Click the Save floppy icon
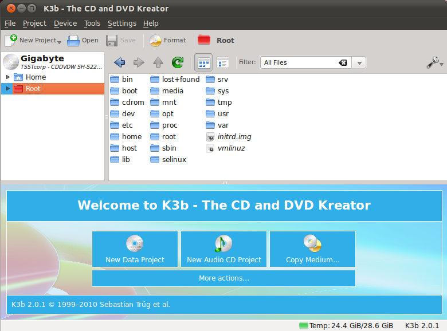Viewport: 447px width, 331px height. pos(112,41)
